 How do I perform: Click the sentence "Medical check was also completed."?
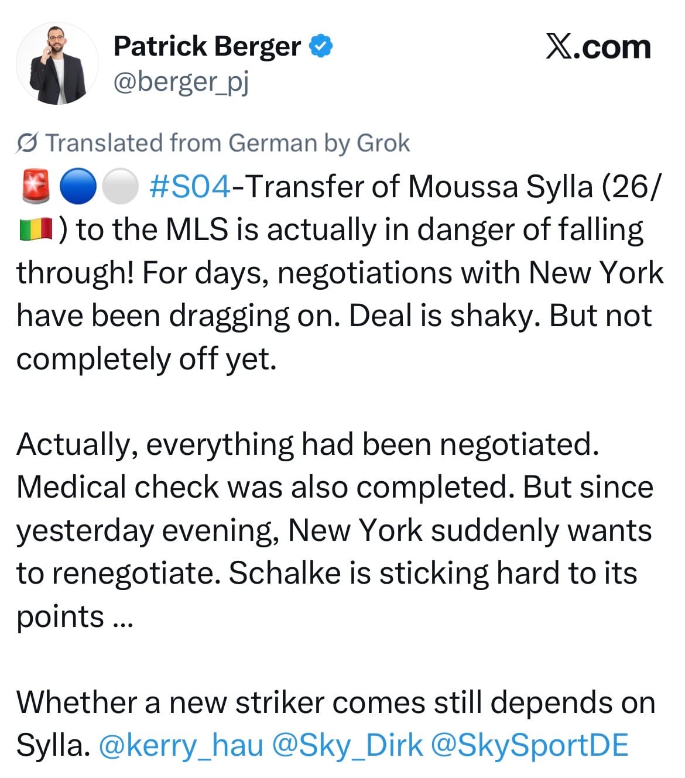click(266, 487)
